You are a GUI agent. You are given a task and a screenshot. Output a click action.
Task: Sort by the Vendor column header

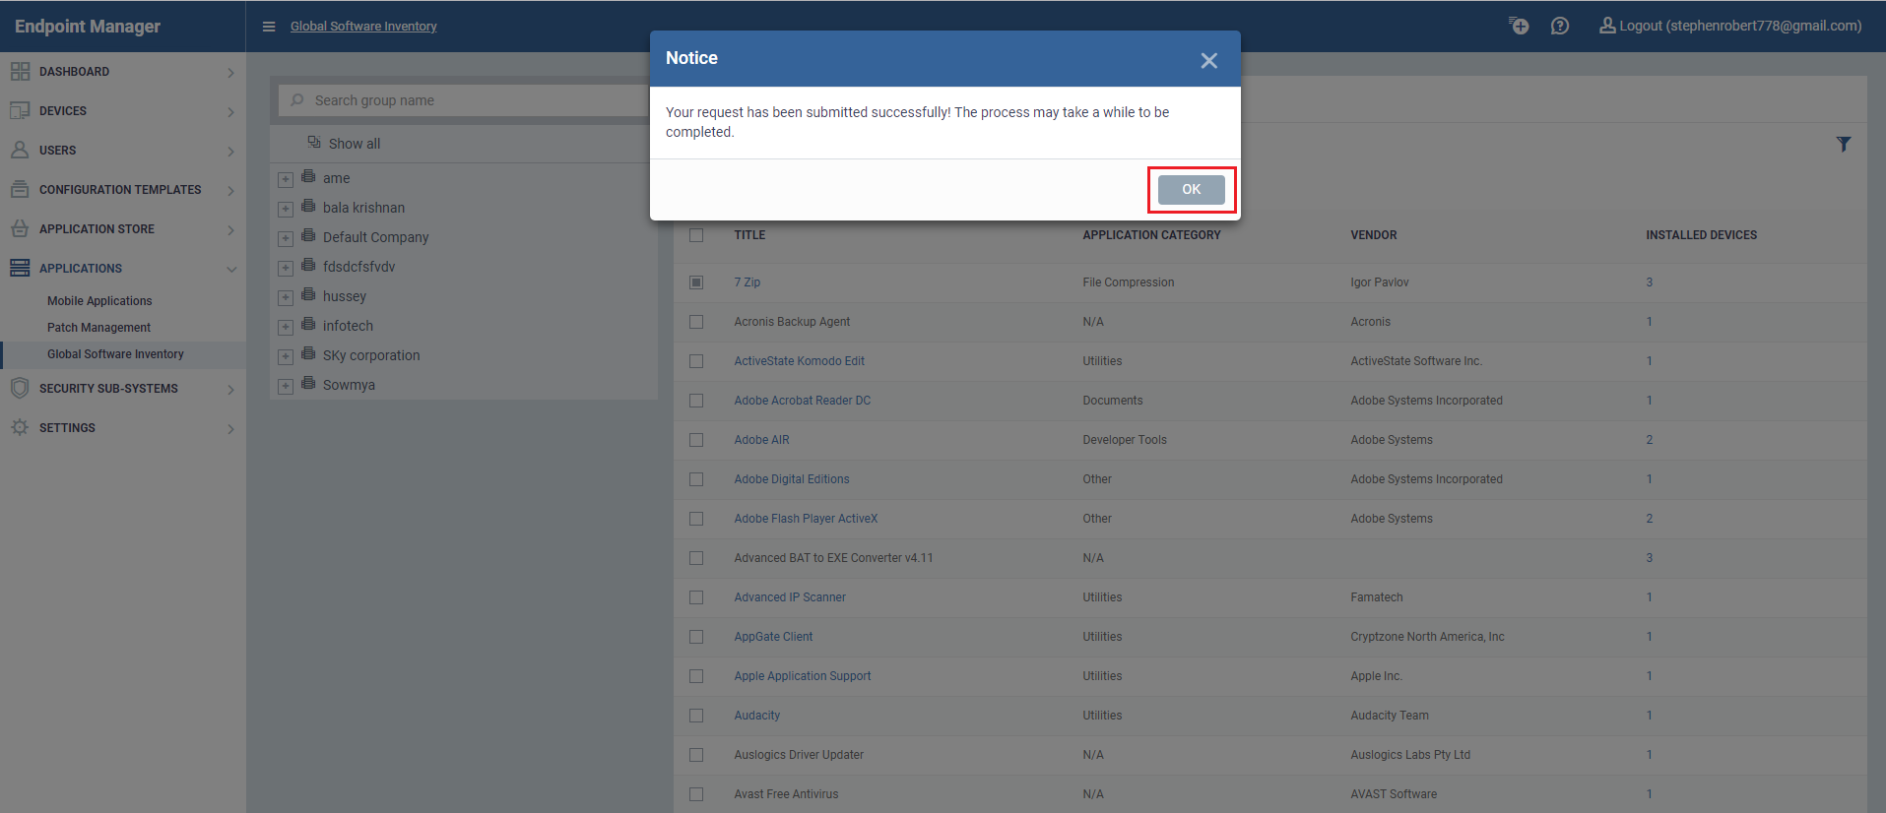click(1374, 235)
